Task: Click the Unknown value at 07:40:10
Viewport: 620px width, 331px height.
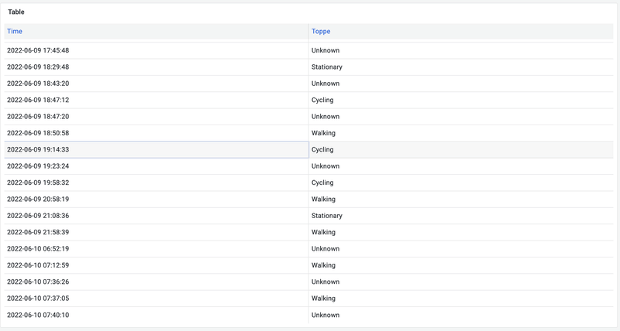Action: tap(325, 315)
